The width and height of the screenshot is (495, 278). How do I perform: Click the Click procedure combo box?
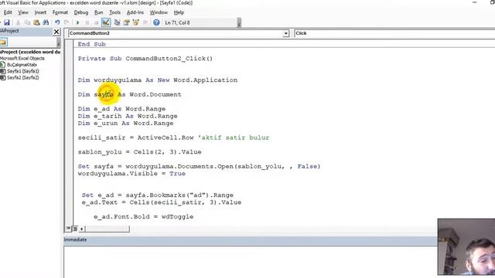coord(394,33)
